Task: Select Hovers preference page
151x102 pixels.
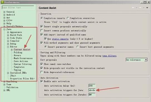Action: [x=17, y=55]
